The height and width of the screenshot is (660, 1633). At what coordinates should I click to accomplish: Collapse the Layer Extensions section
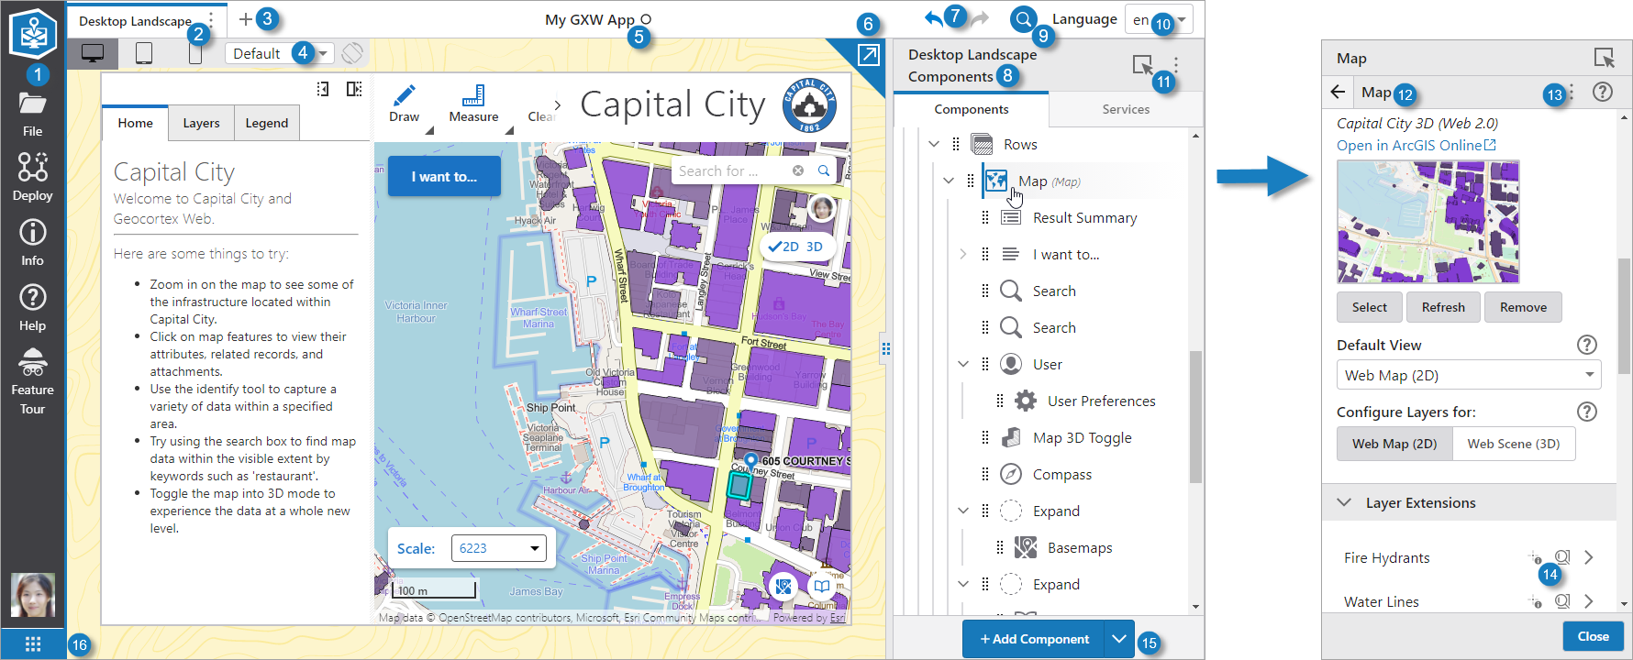pos(1344,502)
